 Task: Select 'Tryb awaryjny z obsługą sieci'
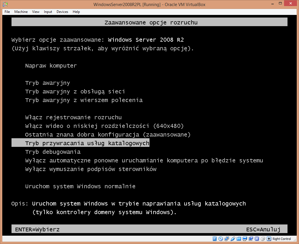tap(75, 92)
